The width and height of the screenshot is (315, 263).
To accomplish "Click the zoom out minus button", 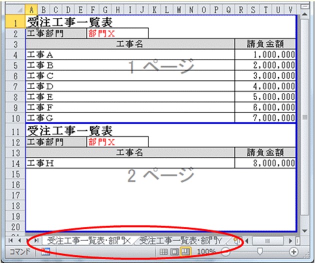I will tap(225, 252).
